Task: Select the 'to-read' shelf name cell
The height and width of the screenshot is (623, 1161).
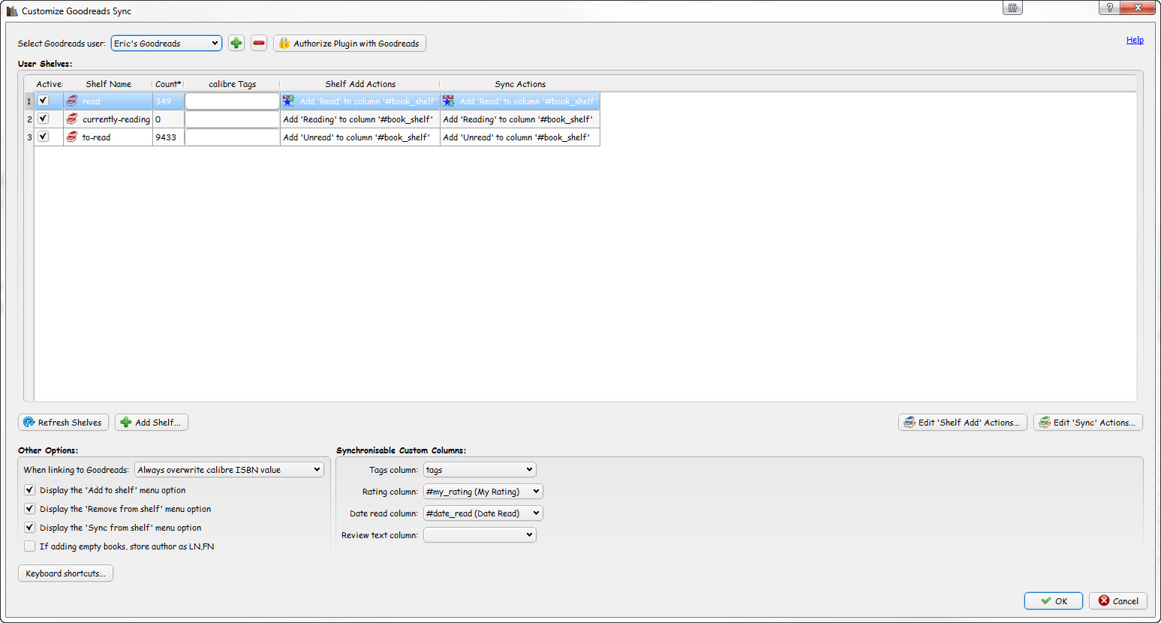Action: [108, 137]
